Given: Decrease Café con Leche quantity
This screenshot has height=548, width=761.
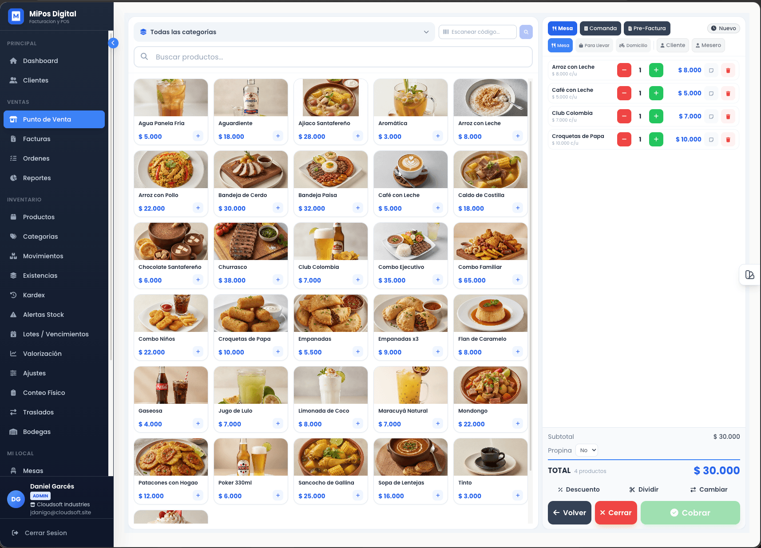Looking at the screenshot, I should click(624, 93).
